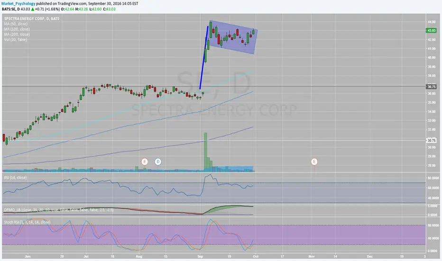Click the Vol (20, false) indicator label
This screenshot has width=442, height=261.
coord(16,39)
